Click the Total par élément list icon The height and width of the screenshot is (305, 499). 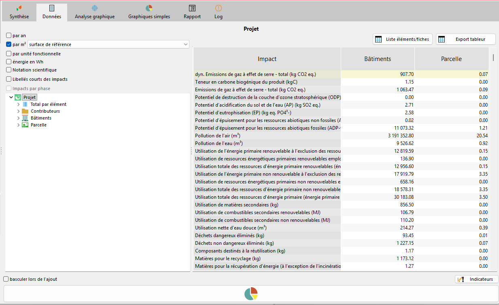(25, 104)
